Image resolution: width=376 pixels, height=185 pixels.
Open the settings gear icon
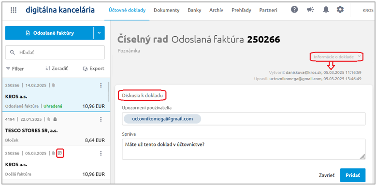coord(340,10)
